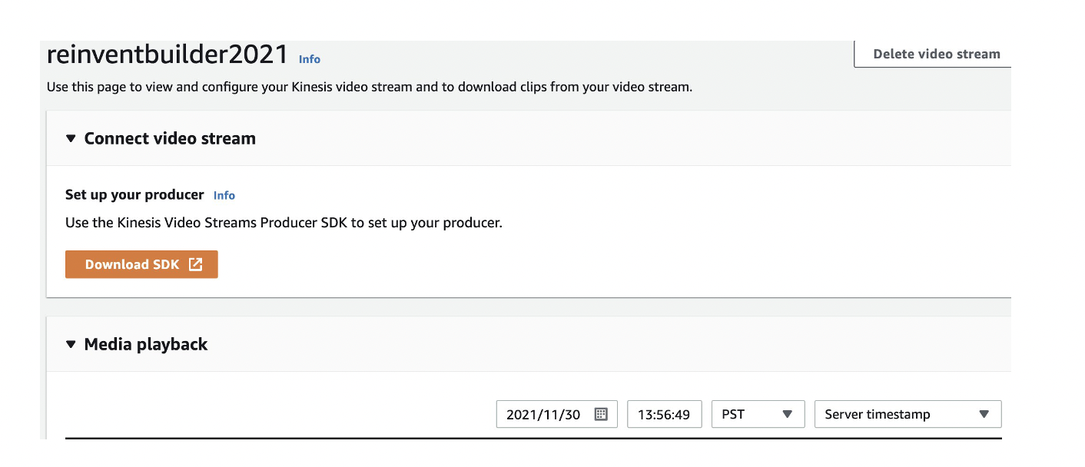Click the Server timestamp dropdown arrow
Image resolution: width=1085 pixels, height=467 pixels.
click(x=984, y=414)
